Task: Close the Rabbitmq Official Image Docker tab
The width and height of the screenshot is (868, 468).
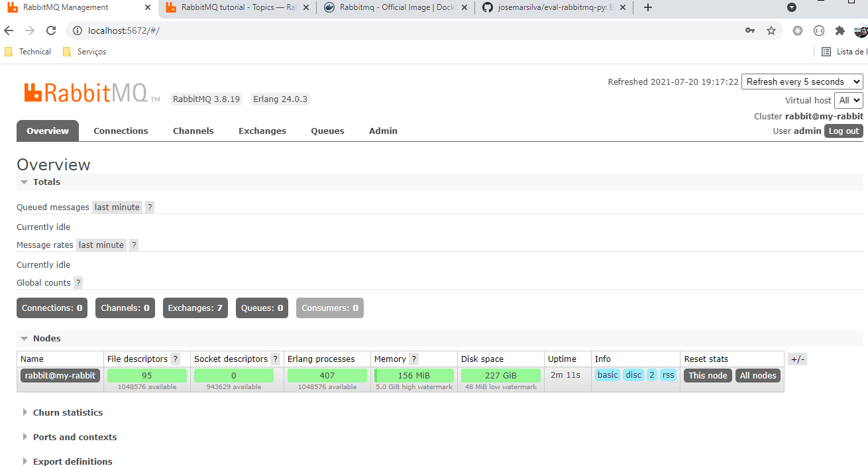Action: click(x=464, y=7)
